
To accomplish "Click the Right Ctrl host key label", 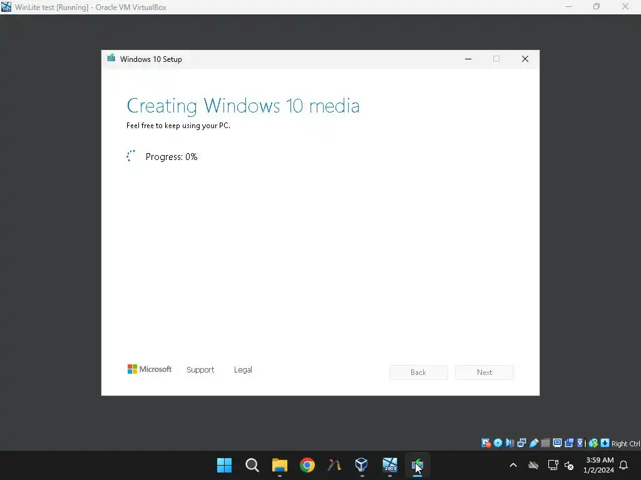I will (x=626, y=444).
